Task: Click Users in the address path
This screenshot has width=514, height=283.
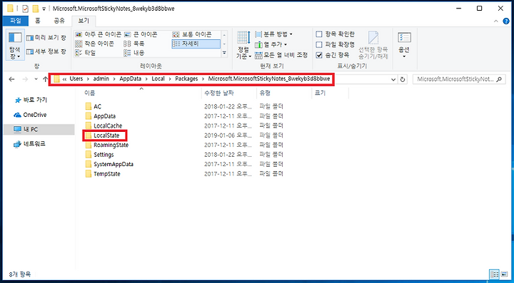Action: click(76, 79)
